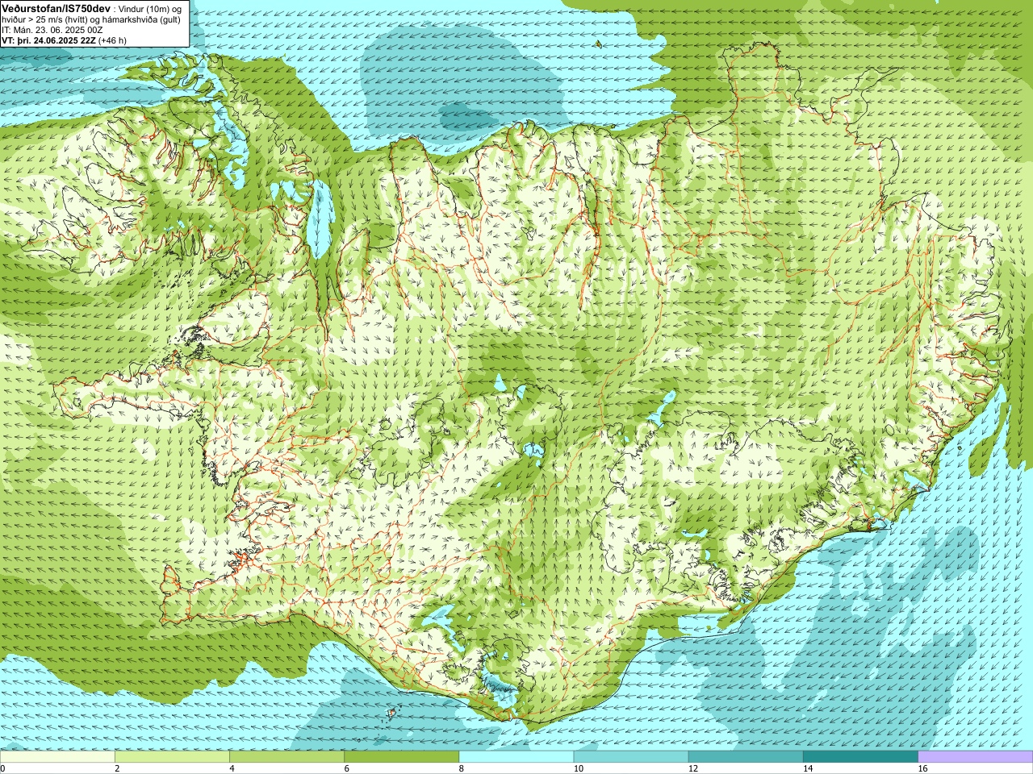Click the legend label "4"

click(232, 768)
